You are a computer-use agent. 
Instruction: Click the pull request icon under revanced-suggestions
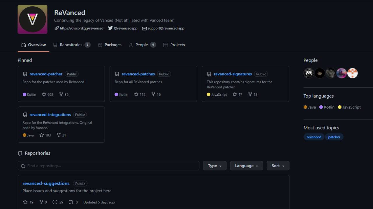71,202
